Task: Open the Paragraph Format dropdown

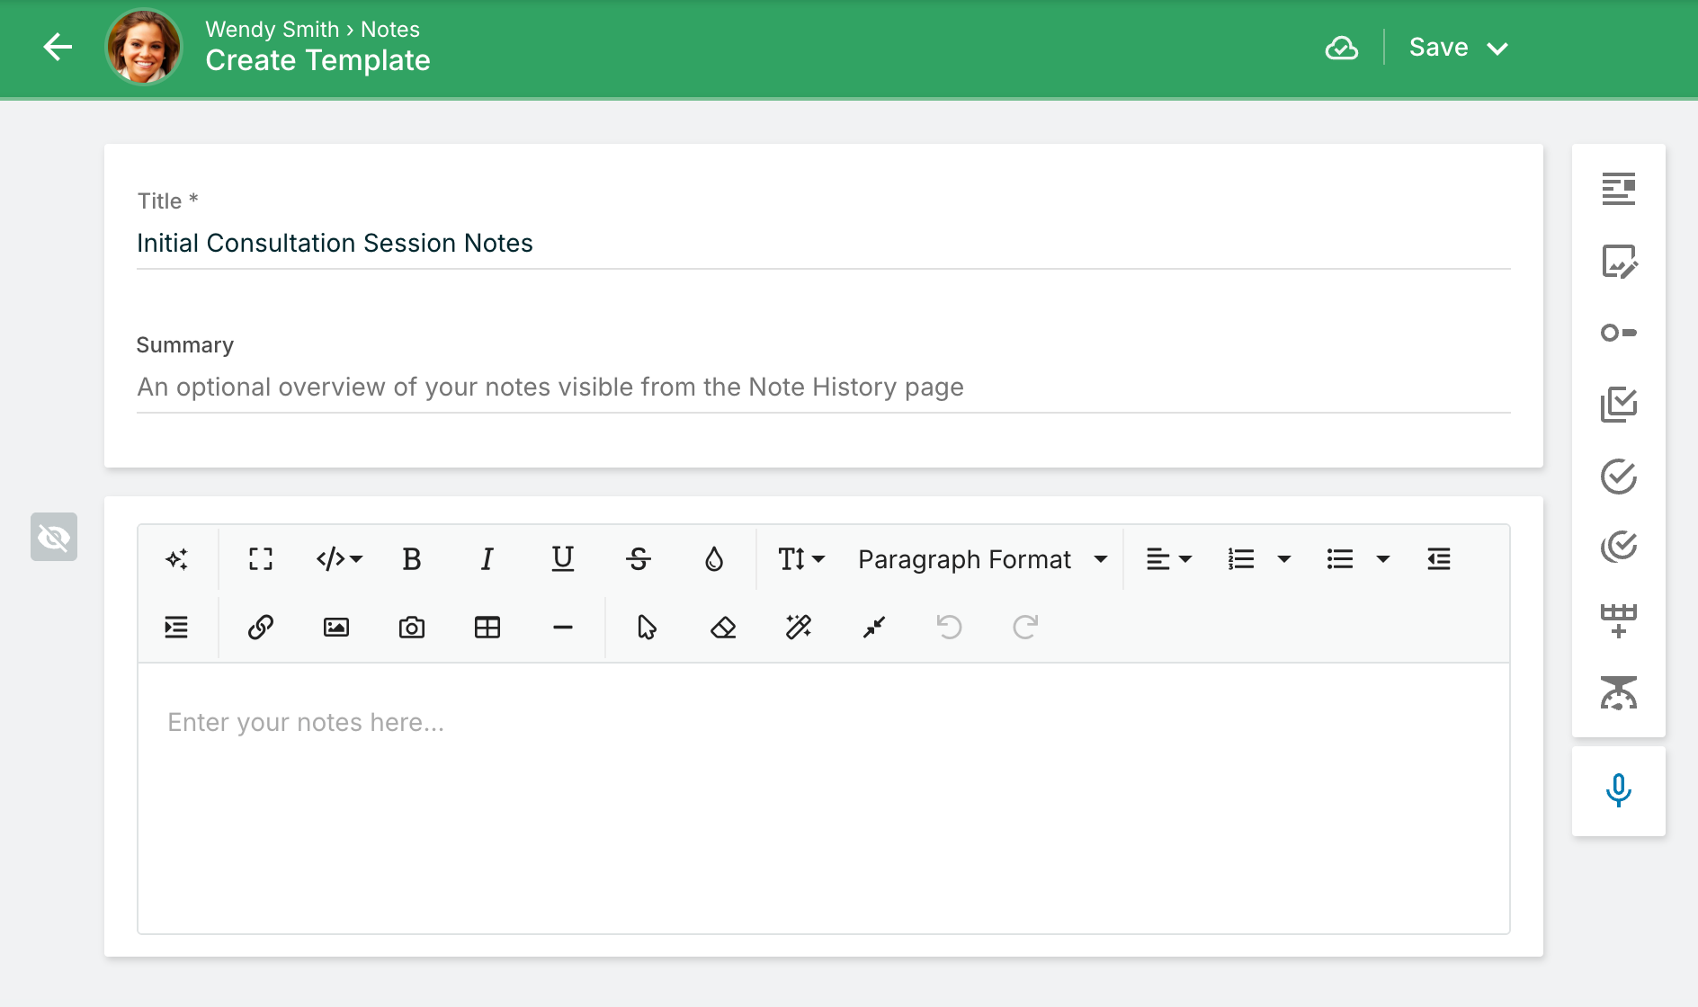Action: tap(981, 559)
